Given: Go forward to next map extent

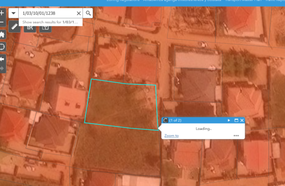Looking at the screenshot, I should (2, 68).
